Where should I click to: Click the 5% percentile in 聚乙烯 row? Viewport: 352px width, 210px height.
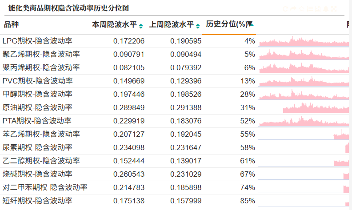(x=250, y=54)
